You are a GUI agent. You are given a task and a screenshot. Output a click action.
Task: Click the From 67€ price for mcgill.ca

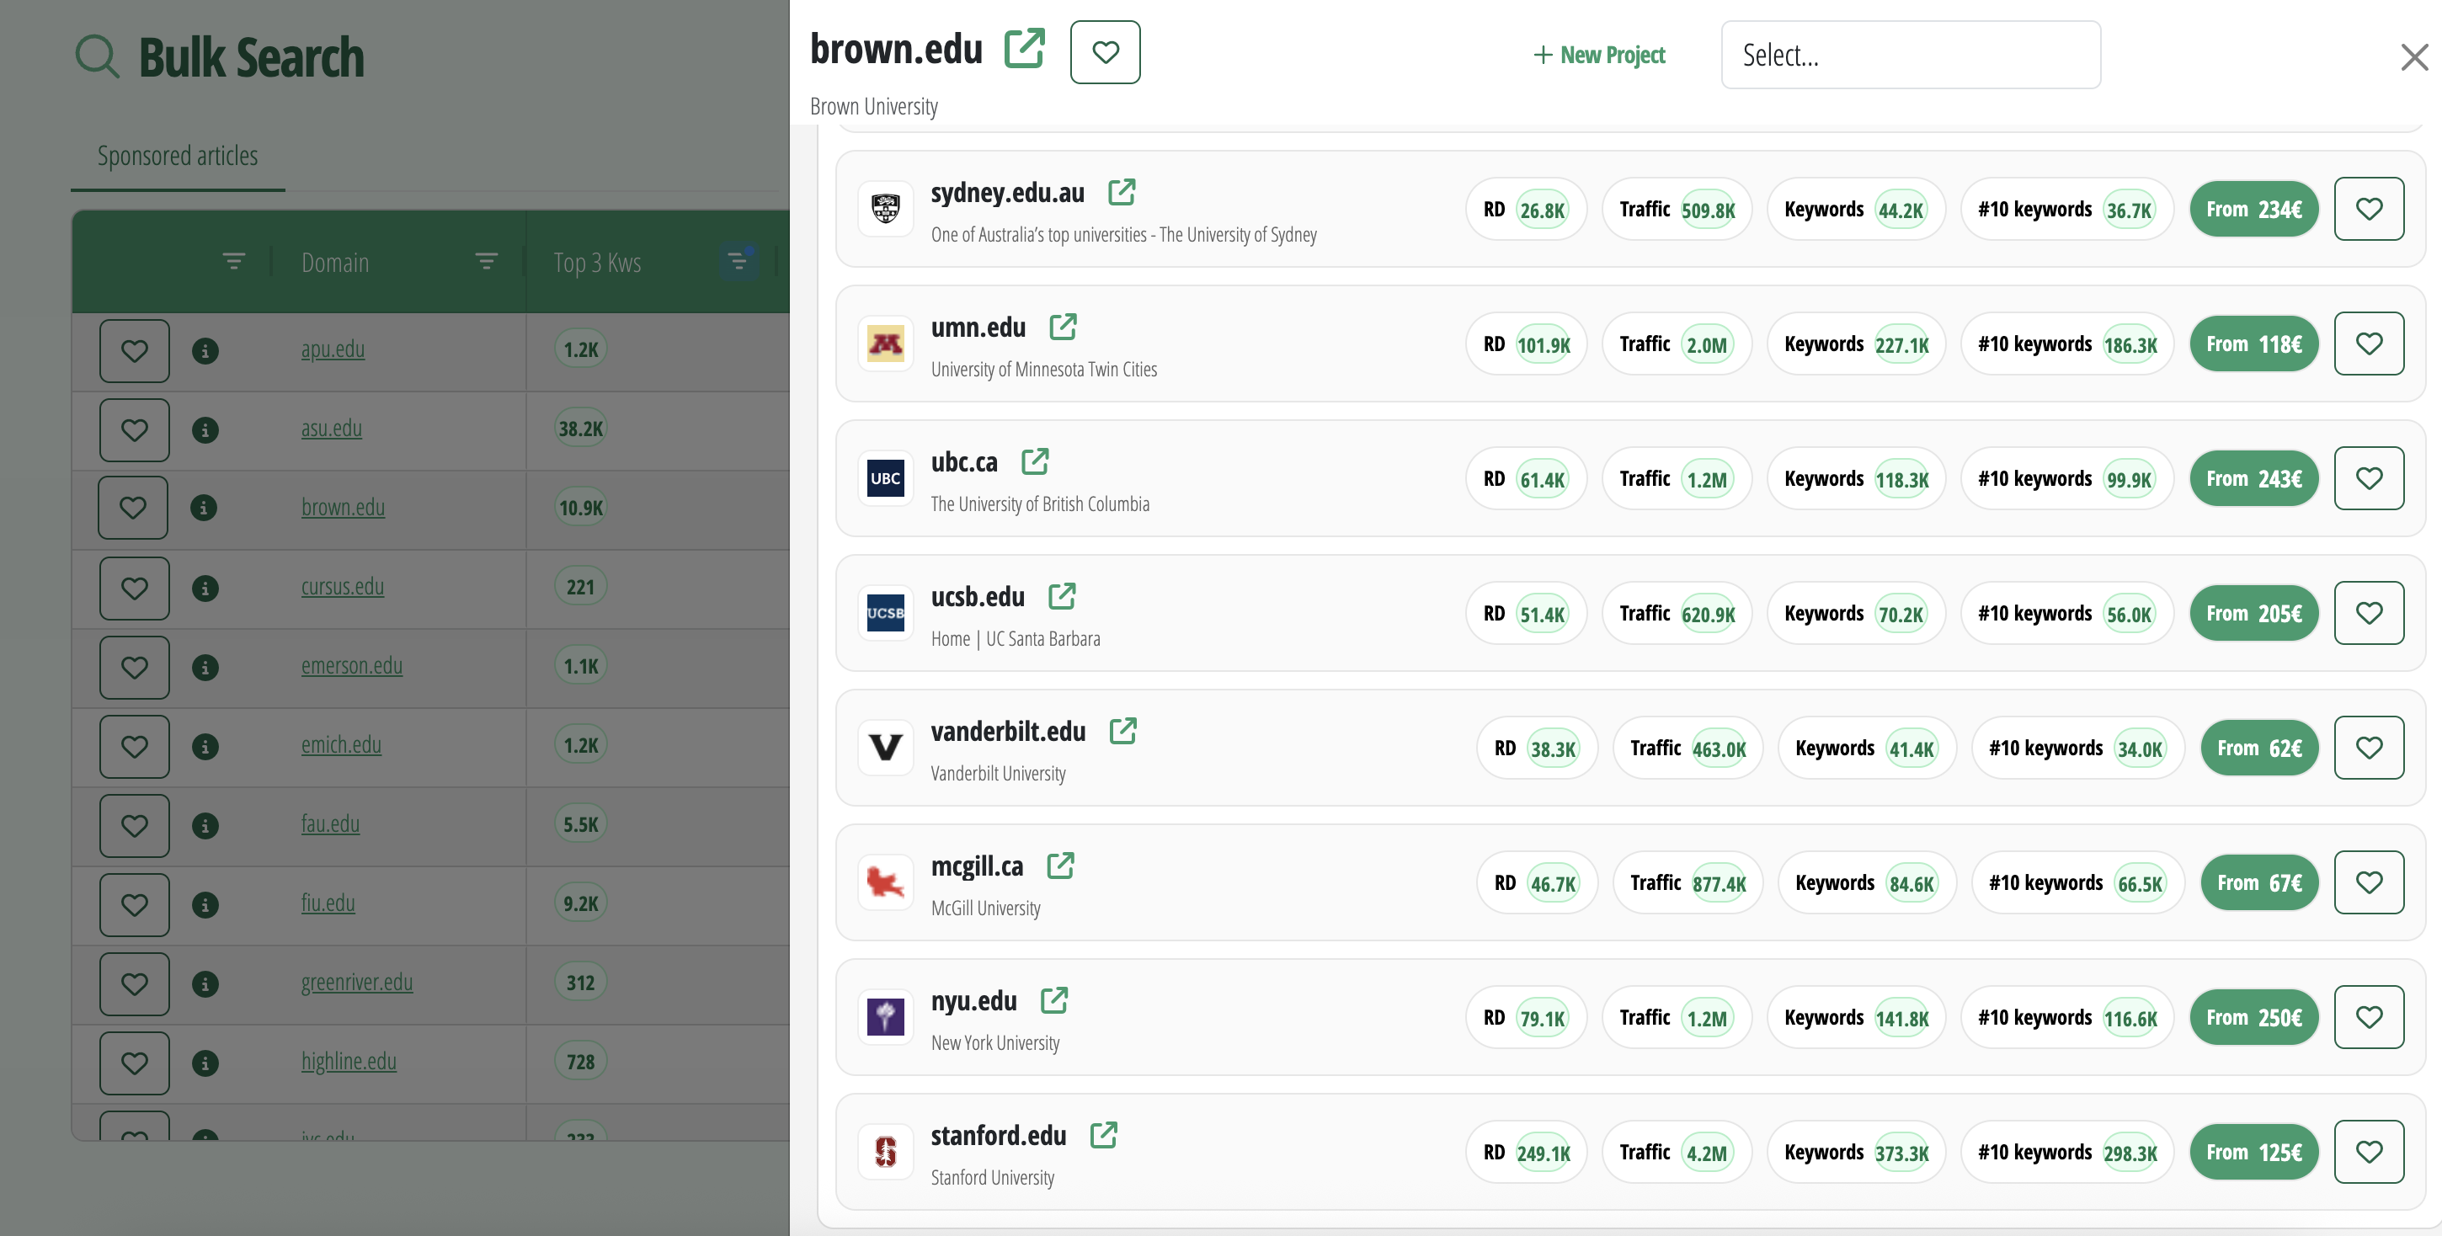pyautogui.click(x=2260, y=882)
